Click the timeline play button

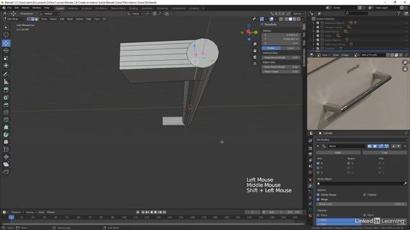(x=156, y=212)
